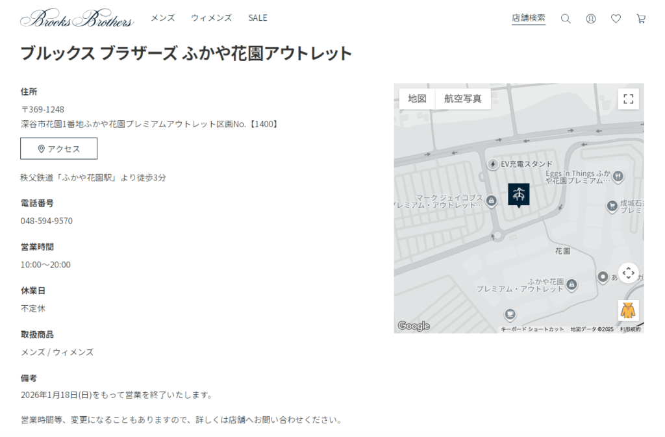Image resolution: width=665 pixels, height=437 pixels.
Task: Open the account profile icon
Action: [591, 19]
